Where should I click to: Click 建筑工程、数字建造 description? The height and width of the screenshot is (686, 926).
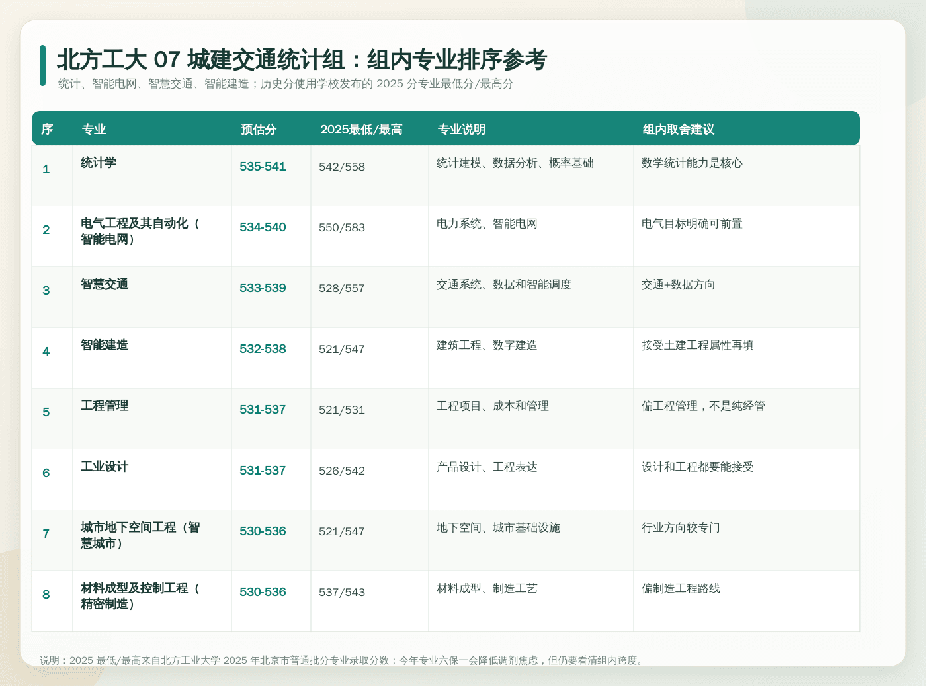(487, 346)
